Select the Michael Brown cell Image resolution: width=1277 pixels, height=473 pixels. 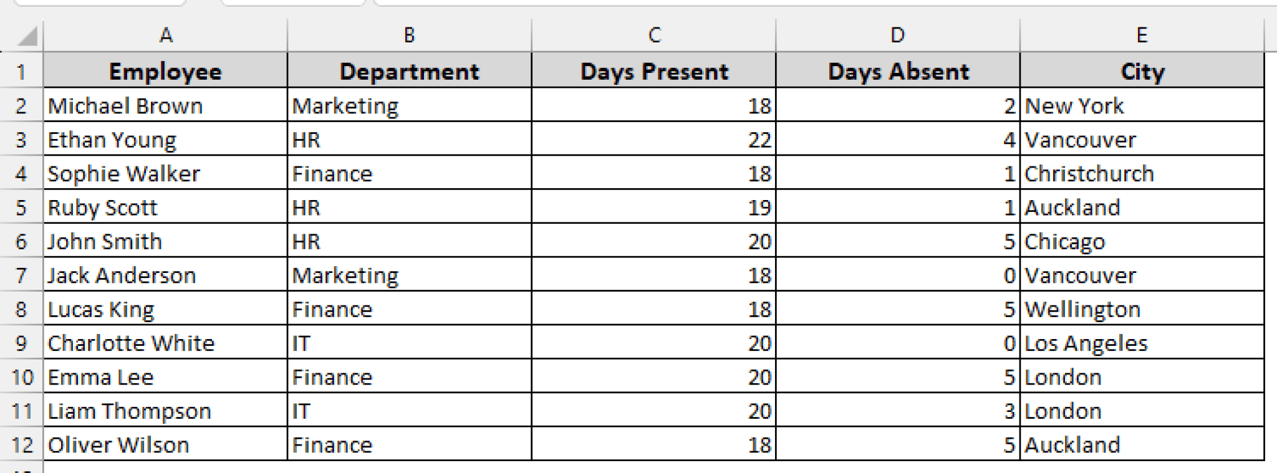pyautogui.click(x=165, y=106)
